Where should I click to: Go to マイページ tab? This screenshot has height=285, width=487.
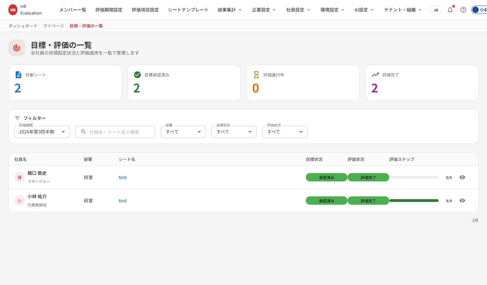pyautogui.click(x=54, y=26)
